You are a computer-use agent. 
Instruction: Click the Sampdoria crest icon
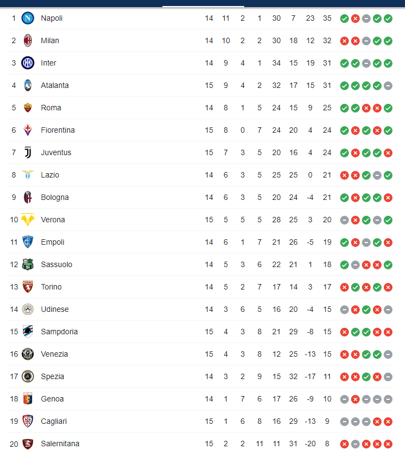(x=28, y=332)
